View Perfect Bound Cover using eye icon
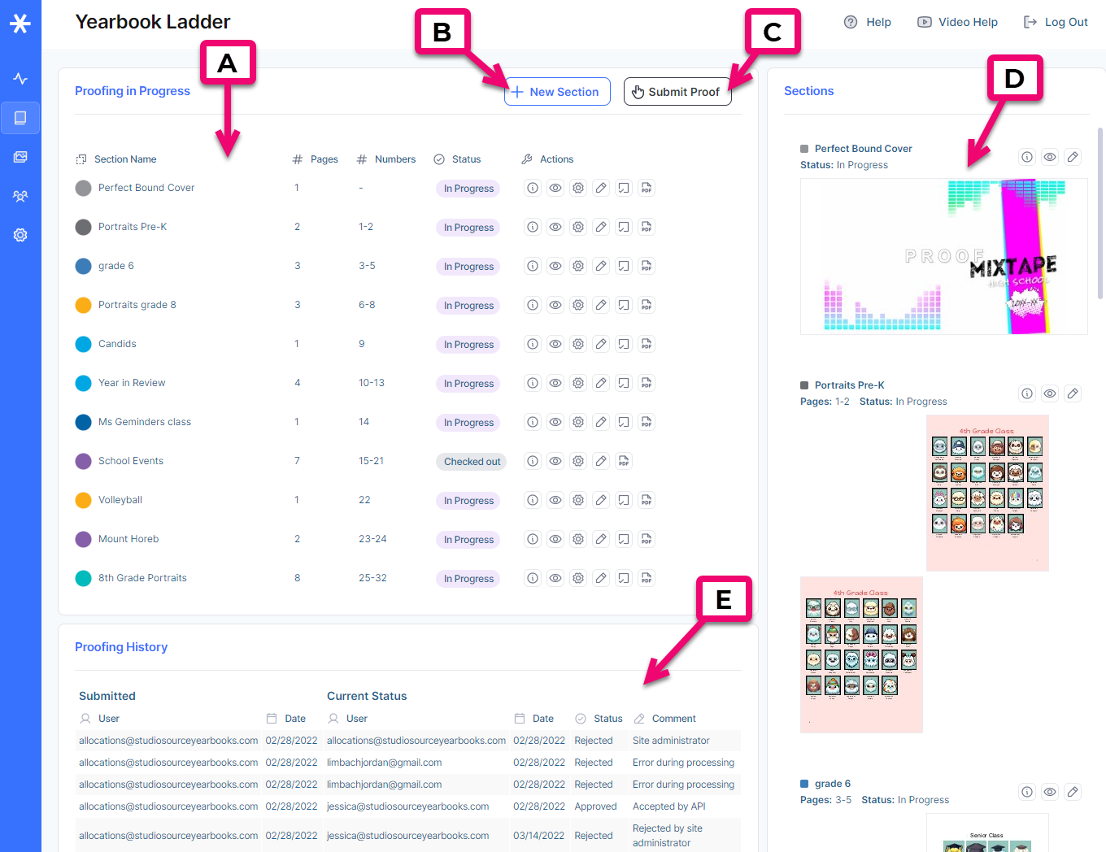This screenshot has height=852, width=1106. (555, 188)
